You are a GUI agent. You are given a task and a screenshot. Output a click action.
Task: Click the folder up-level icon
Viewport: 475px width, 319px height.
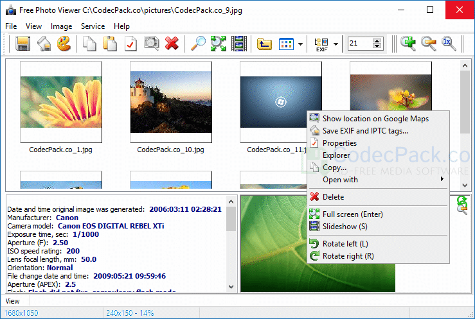coord(264,44)
